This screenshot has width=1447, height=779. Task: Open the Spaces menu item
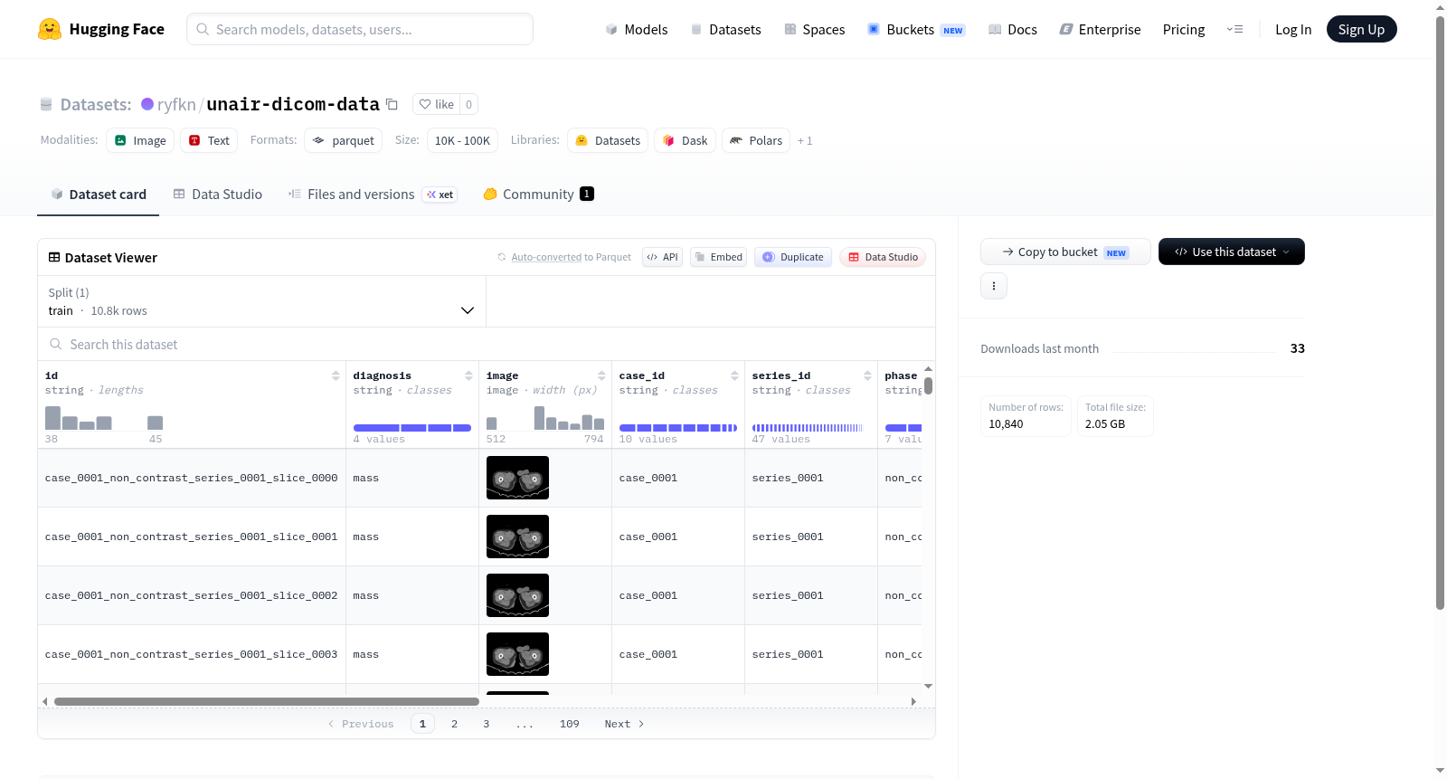(815, 29)
